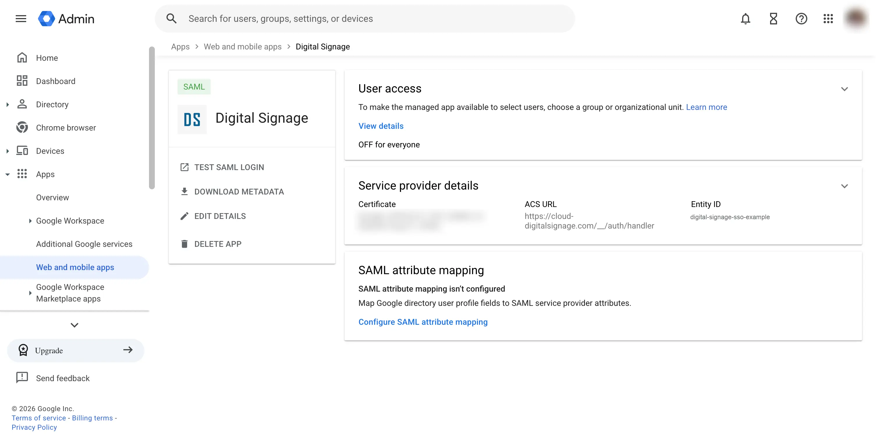This screenshot has width=876, height=439.
Task: Click Configure SAML attribute mapping link
Action: click(x=423, y=322)
